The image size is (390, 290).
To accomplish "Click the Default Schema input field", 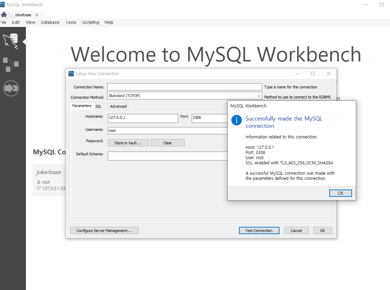I will 168,156.
